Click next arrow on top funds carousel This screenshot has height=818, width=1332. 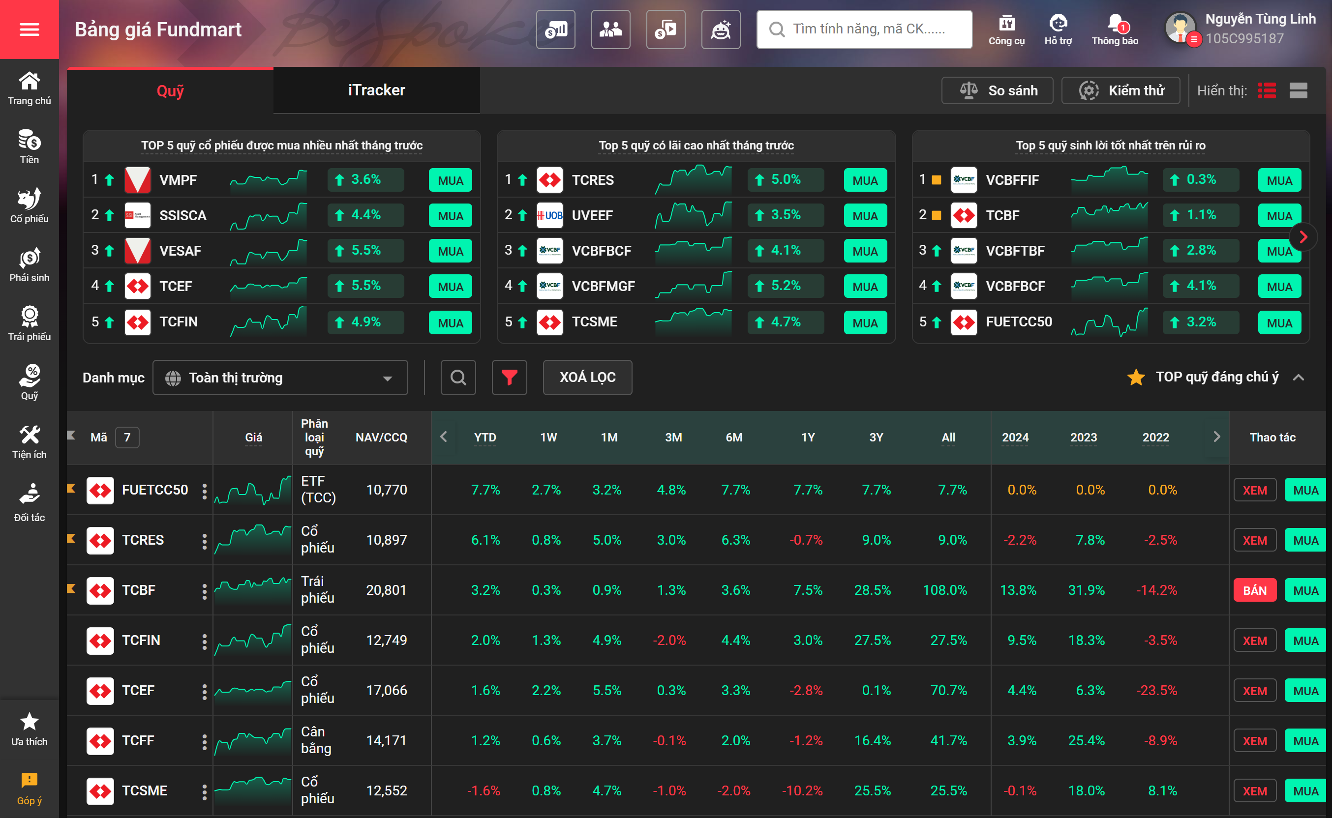coord(1303,236)
